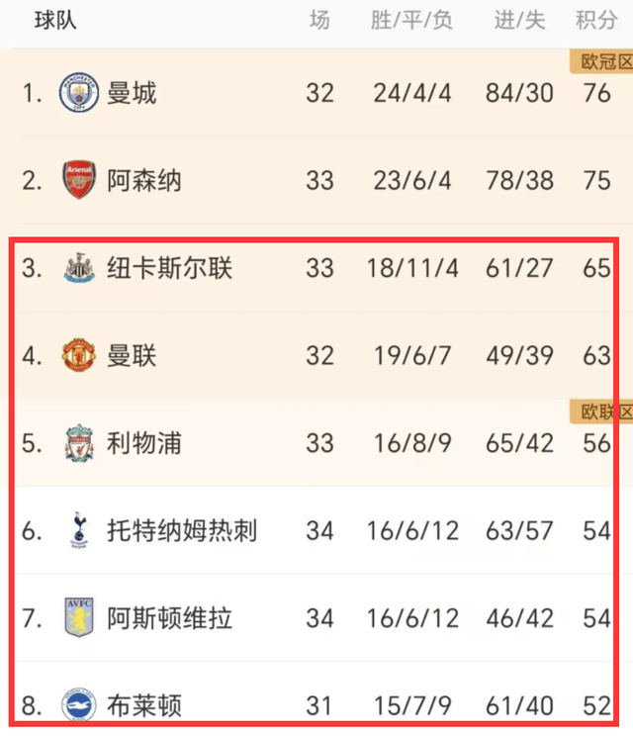Click the Brighton club crest

(x=79, y=704)
